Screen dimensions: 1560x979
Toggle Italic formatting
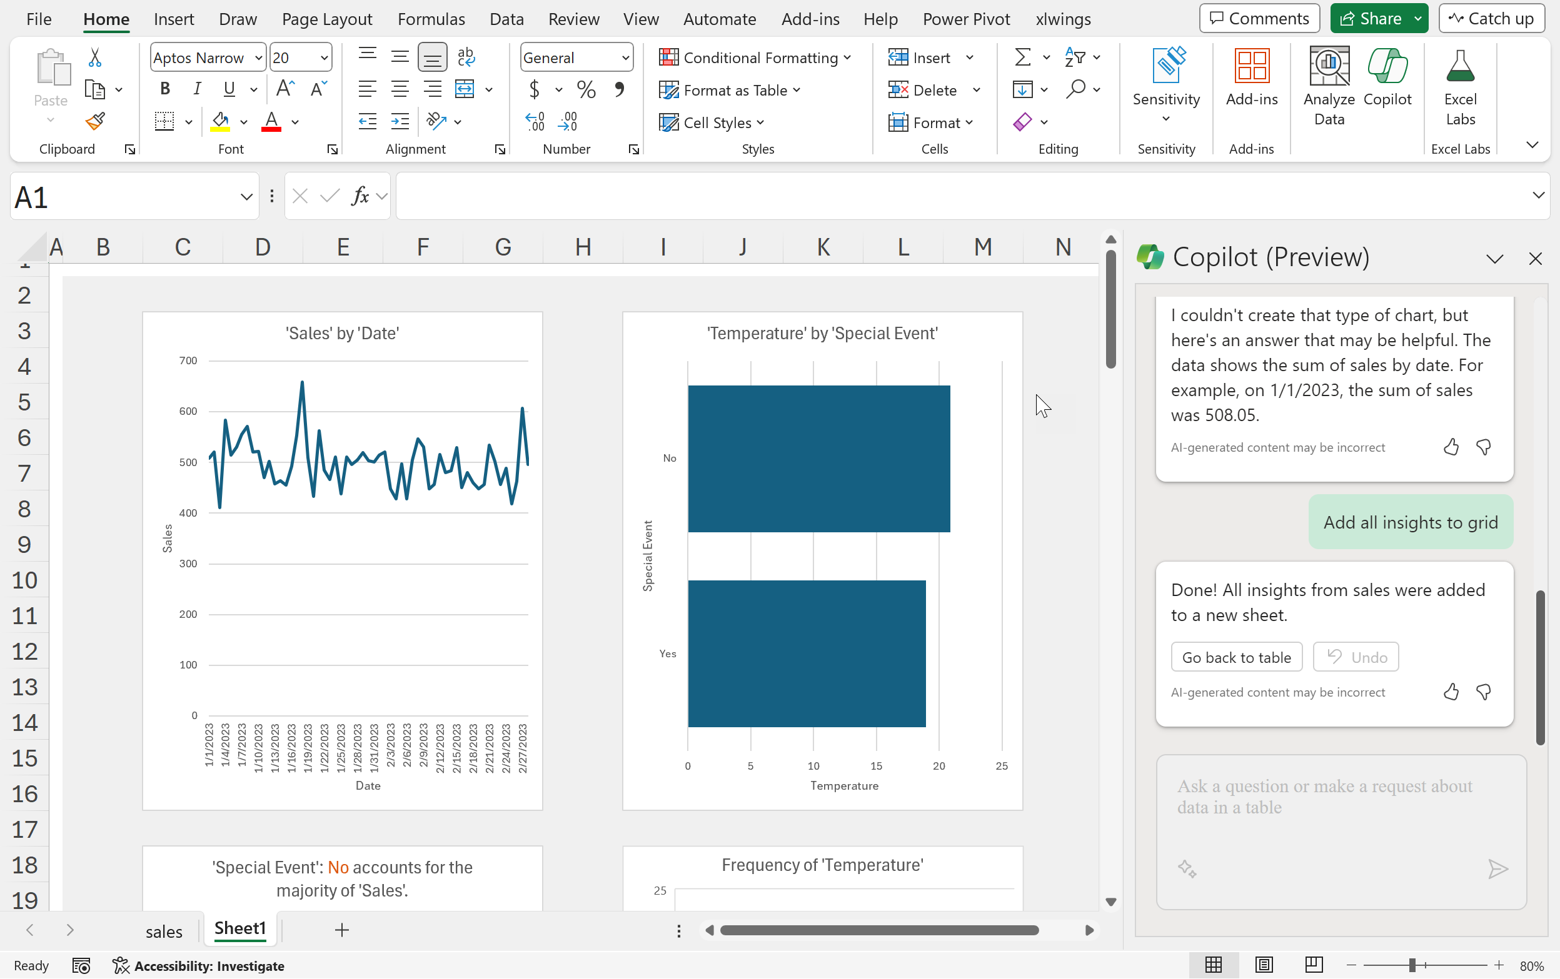pos(197,89)
